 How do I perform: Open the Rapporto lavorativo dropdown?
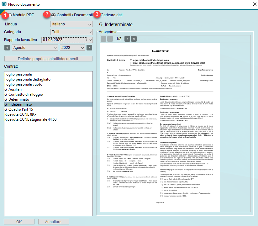click(x=67, y=40)
